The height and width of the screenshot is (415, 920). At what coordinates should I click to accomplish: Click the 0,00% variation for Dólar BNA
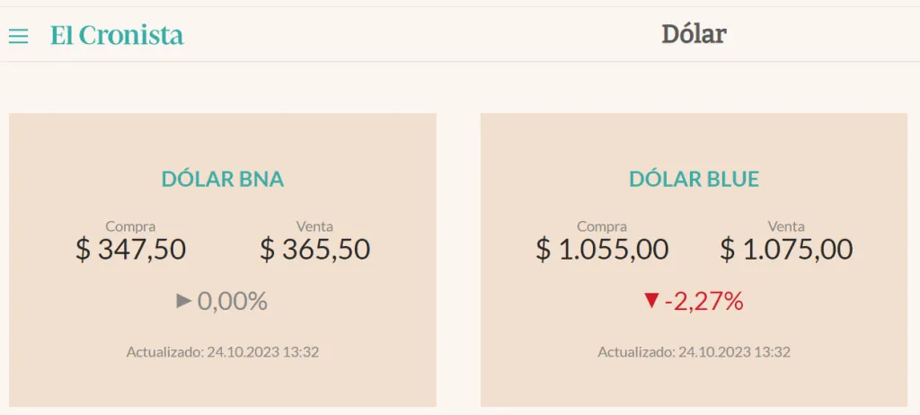pos(233,301)
